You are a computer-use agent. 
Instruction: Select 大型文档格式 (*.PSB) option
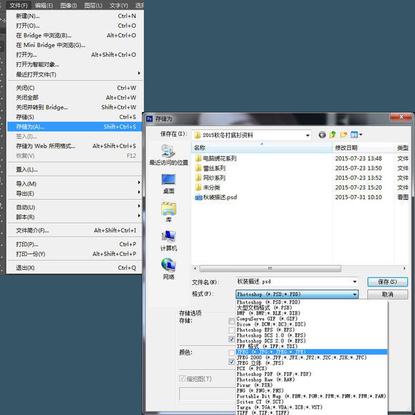311,308
